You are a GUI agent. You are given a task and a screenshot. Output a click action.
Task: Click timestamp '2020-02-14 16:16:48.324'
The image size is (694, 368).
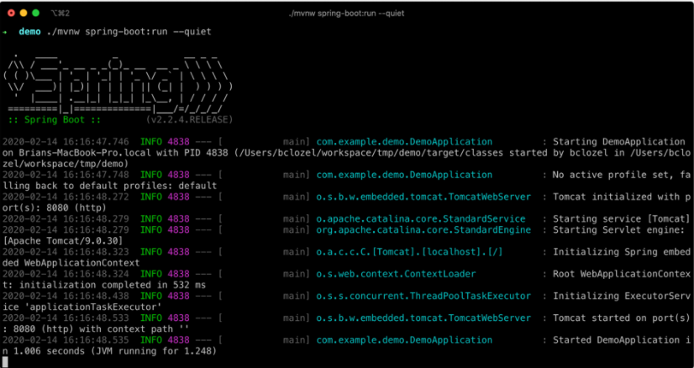(66, 274)
